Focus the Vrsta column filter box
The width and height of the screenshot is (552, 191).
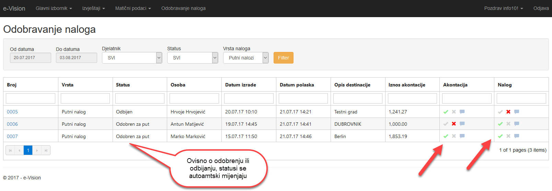click(x=85, y=98)
